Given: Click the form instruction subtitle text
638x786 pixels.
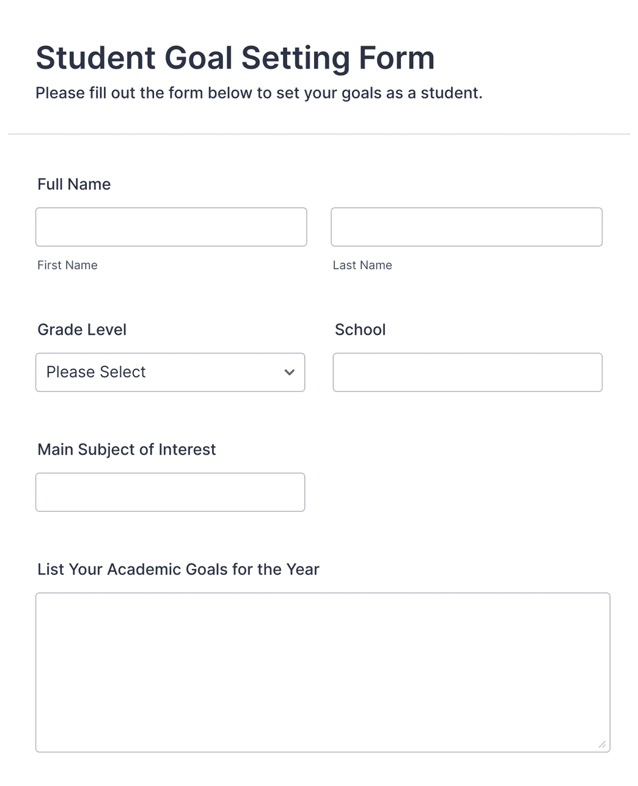Looking at the screenshot, I should (x=259, y=92).
